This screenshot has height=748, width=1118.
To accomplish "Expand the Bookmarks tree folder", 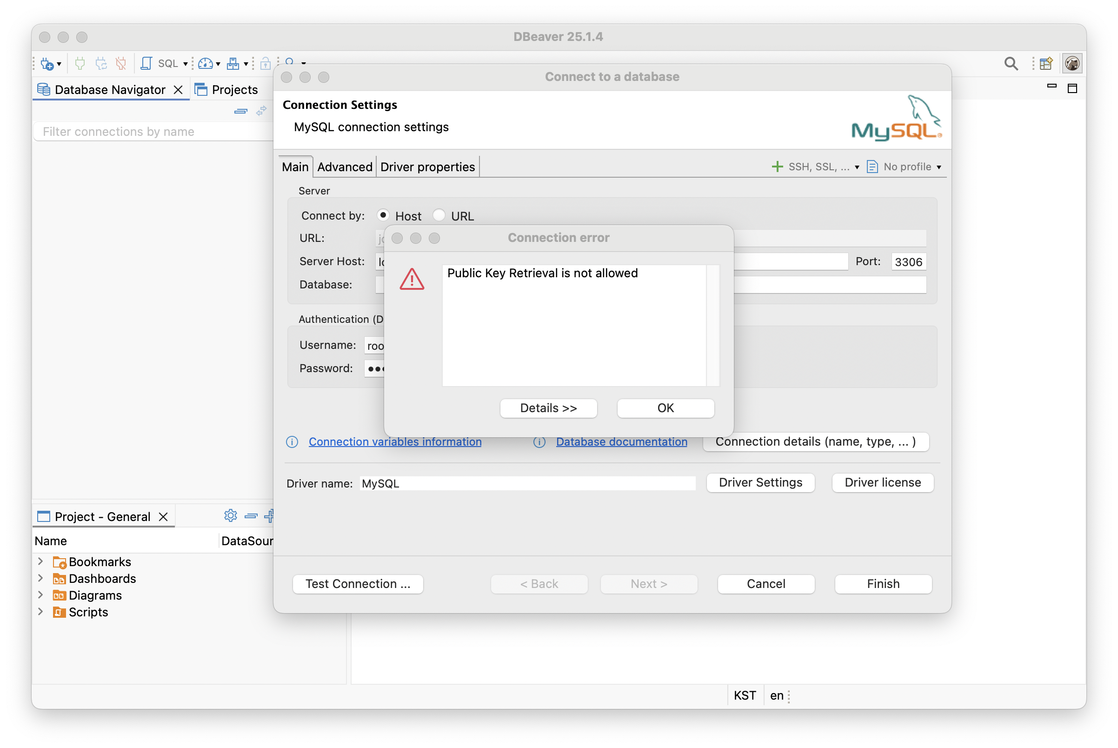I will pos(40,561).
